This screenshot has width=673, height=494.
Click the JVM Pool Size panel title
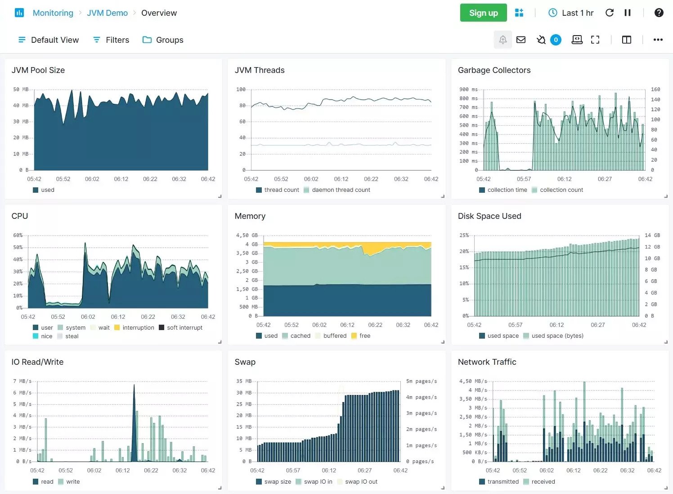click(x=38, y=70)
